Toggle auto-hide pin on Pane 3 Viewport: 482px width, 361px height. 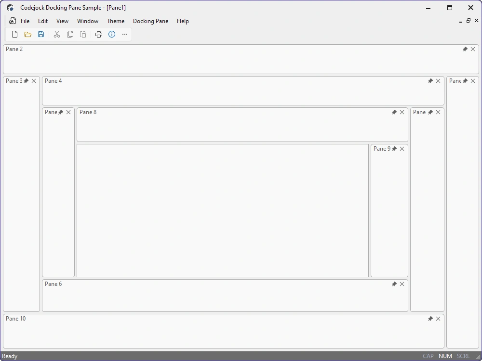click(x=26, y=81)
